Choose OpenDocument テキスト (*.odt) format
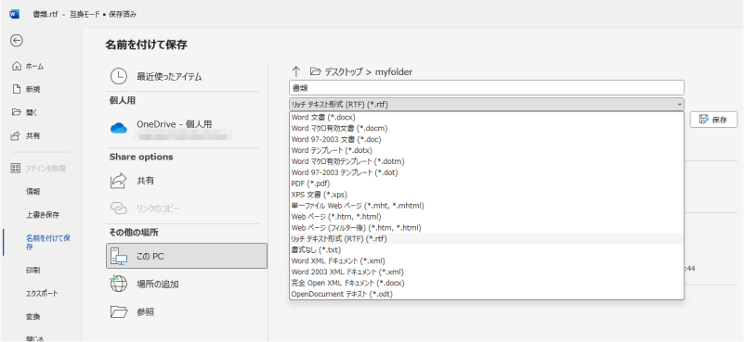 [x=487, y=294]
